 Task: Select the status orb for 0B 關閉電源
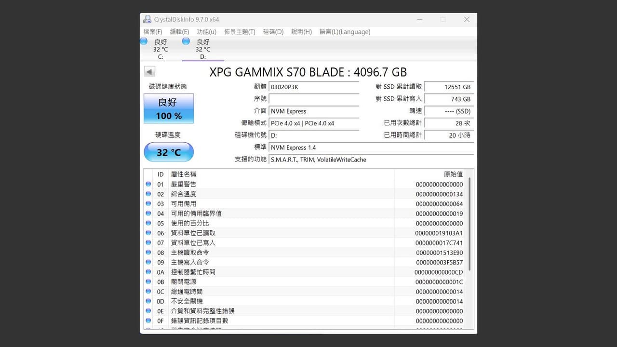tap(148, 281)
